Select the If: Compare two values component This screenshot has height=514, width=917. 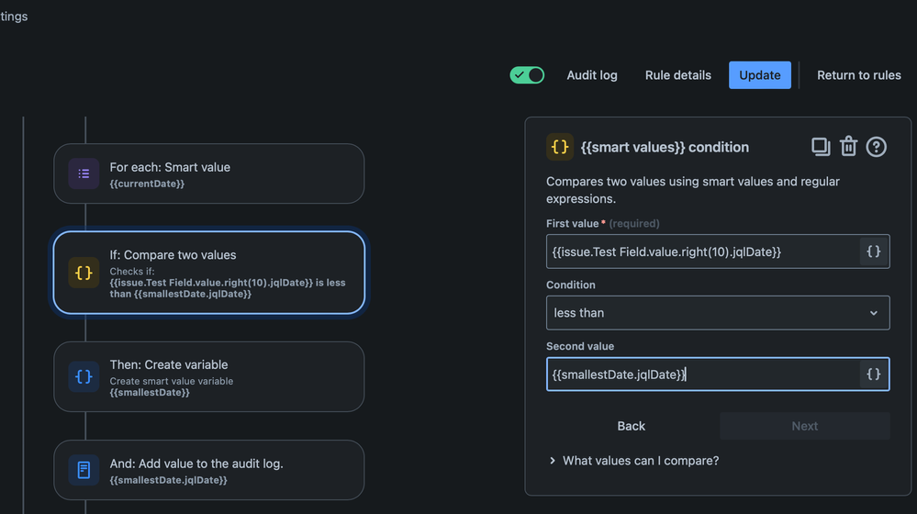pyautogui.click(x=208, y=274)
